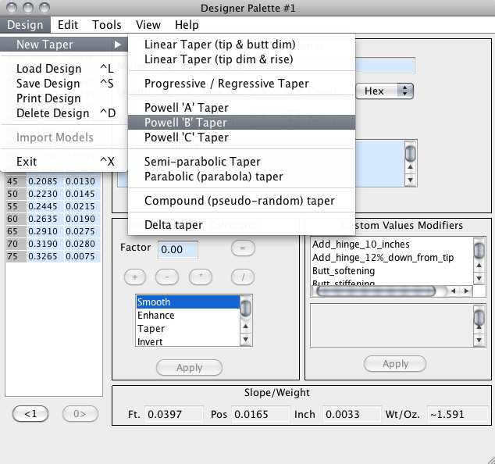Screen dimensions: 495x464
Task: Expand the New Taper submenu arrow
Action: click(117, 45)
